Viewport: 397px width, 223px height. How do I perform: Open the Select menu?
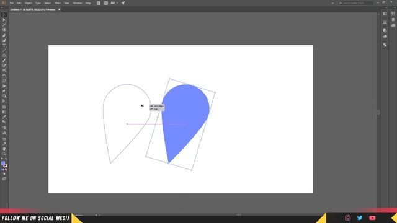tap(47, 3)
